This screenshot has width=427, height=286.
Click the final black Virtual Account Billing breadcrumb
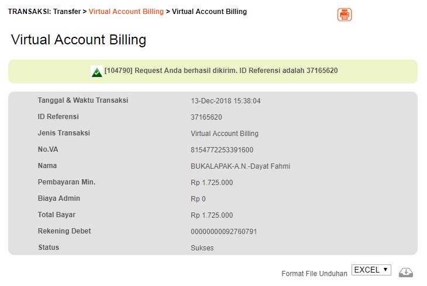point(209,12)
